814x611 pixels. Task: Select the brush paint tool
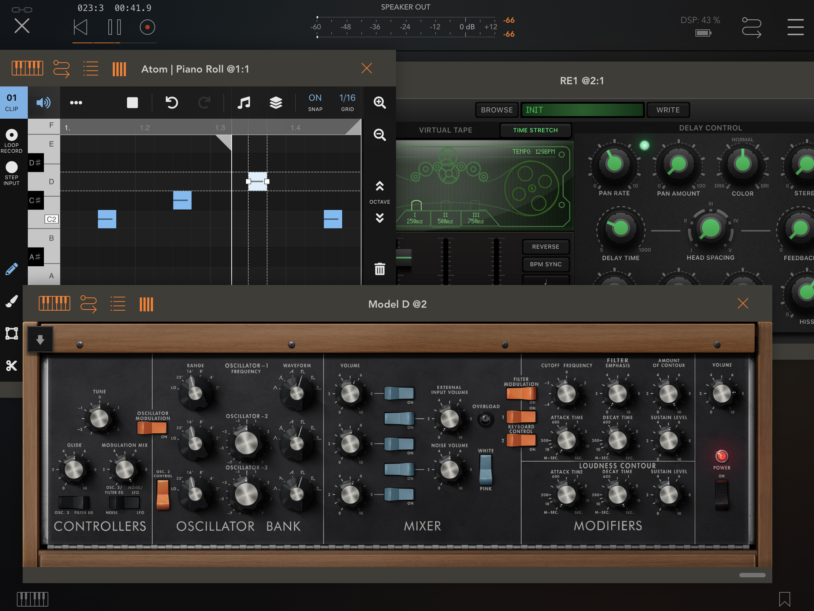click(12, 301)
